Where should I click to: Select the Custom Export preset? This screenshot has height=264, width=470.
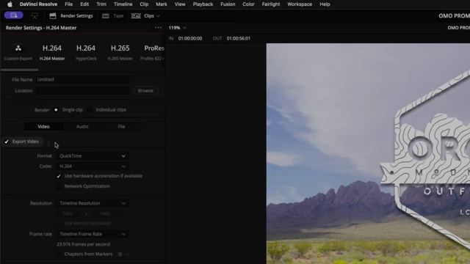coord(18,53)
